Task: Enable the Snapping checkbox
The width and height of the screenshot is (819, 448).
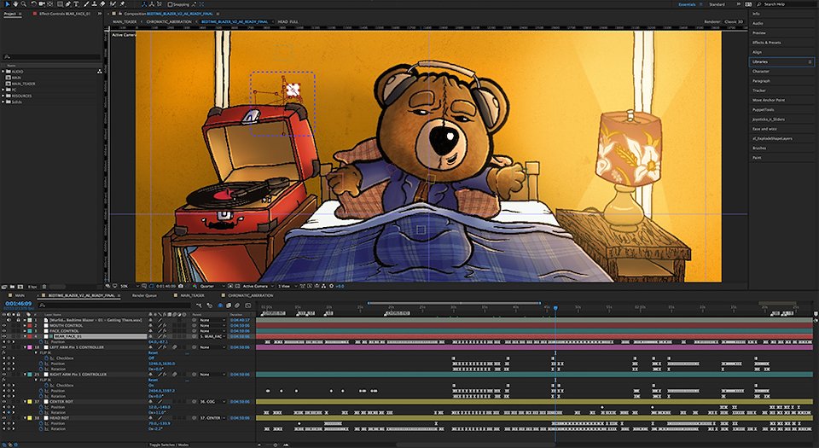Action: (171, 4)
